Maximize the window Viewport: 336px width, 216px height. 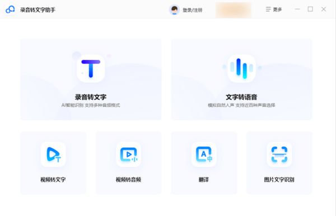pyautogui.click(x=310, y=9)
